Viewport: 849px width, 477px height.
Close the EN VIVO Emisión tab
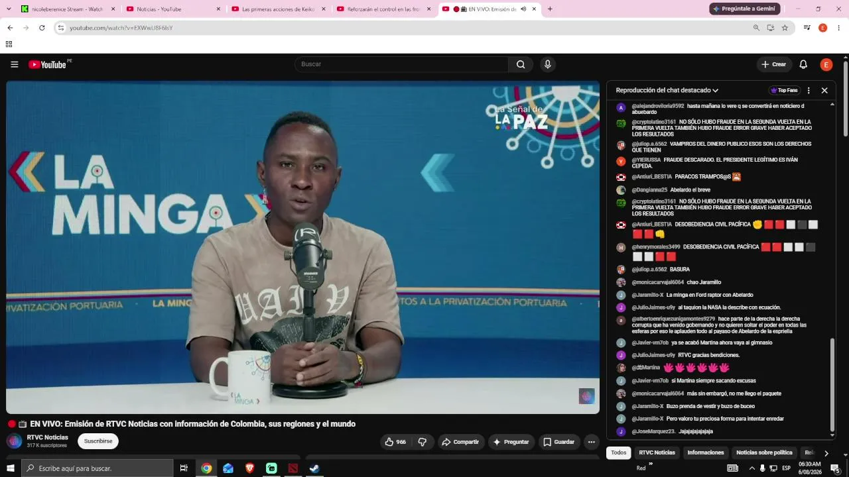click(534, 9)
